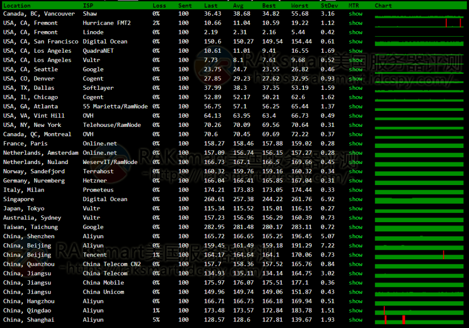View the Qingdao Aliyun chart bar
469x328 pixels.
[419, 311]
